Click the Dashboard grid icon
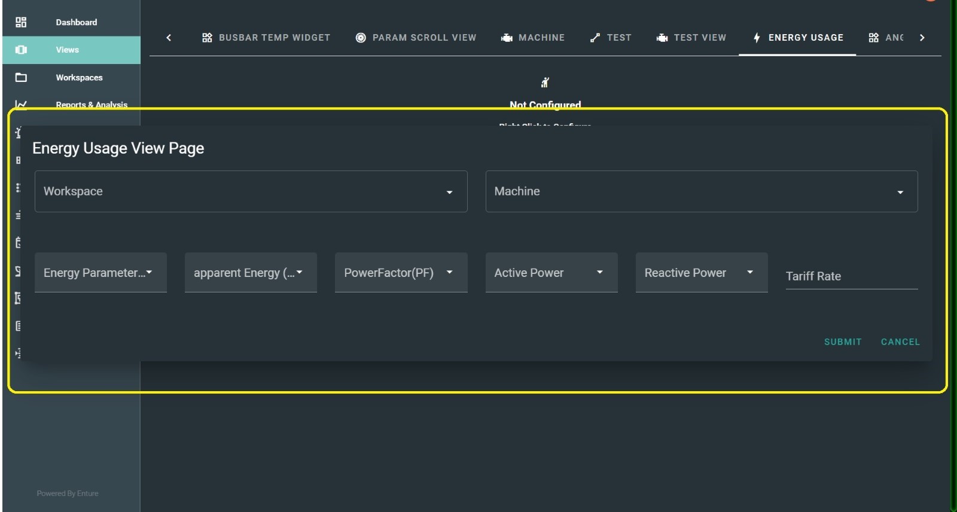957x512 pixels. click(x=21, y=22)
